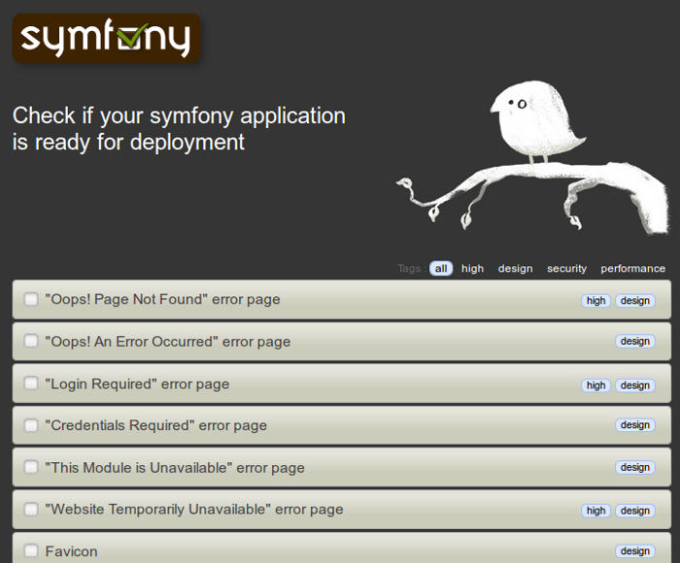Viewport: 680px width, 563px height.
Task: Tick the "Credentials Required" error page checkbox
Action: 31,425
